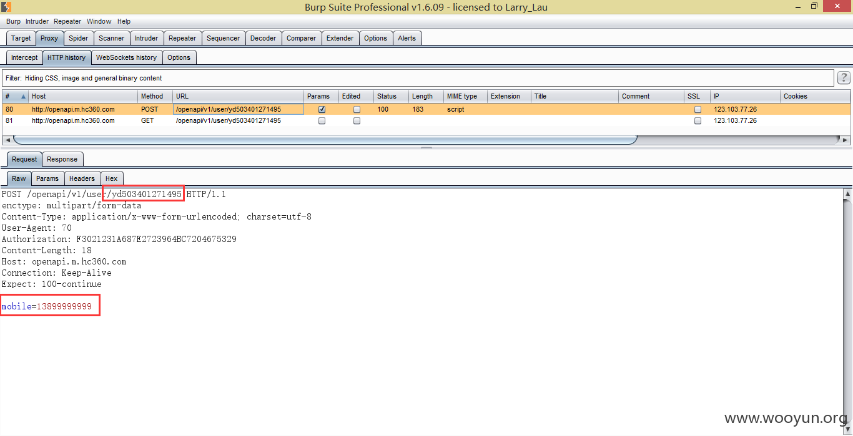
Task: Open the Help menu
Action: point(124,21)
